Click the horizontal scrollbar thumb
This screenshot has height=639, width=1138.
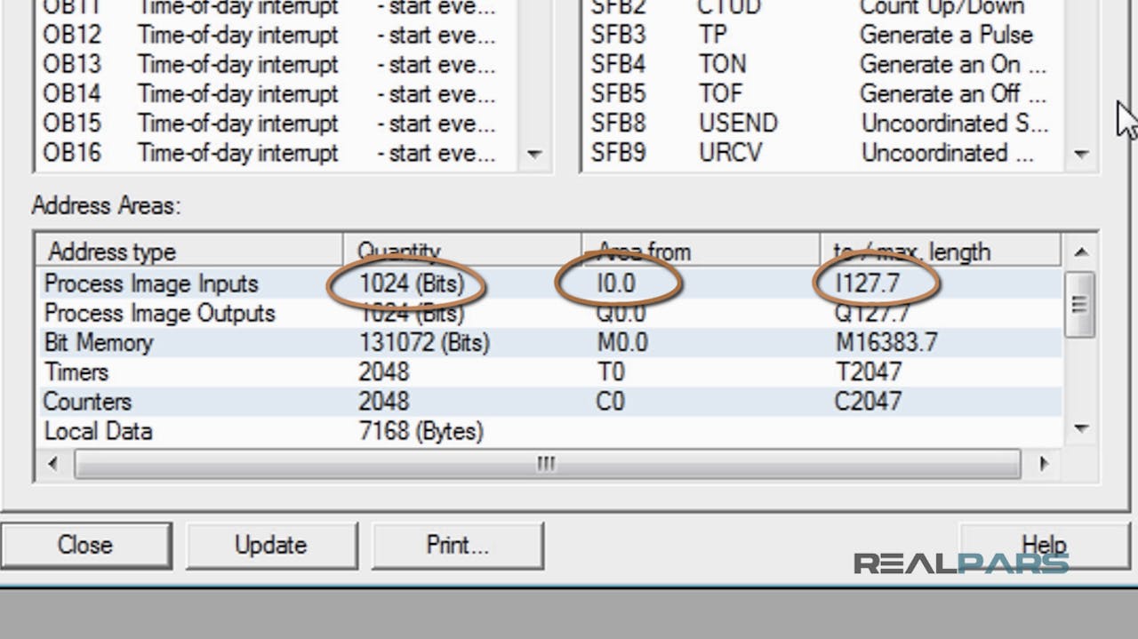[546, 464]
